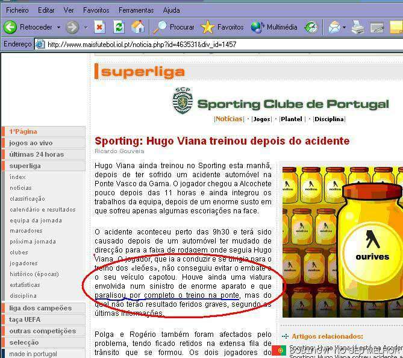Open the Editar menu
Viewport: 403px width, 358px height.
(x=46, y=10)
